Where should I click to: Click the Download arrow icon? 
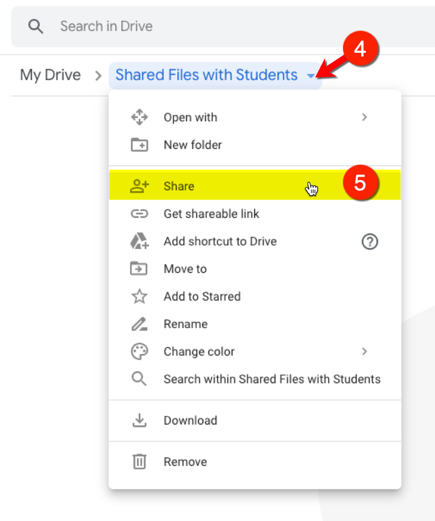[139, 420]
